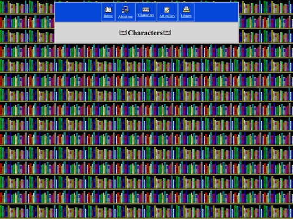Click the cassette icon left of Characters heading
Viewport: 293px width, 219px height.
[x=123, y=32]
